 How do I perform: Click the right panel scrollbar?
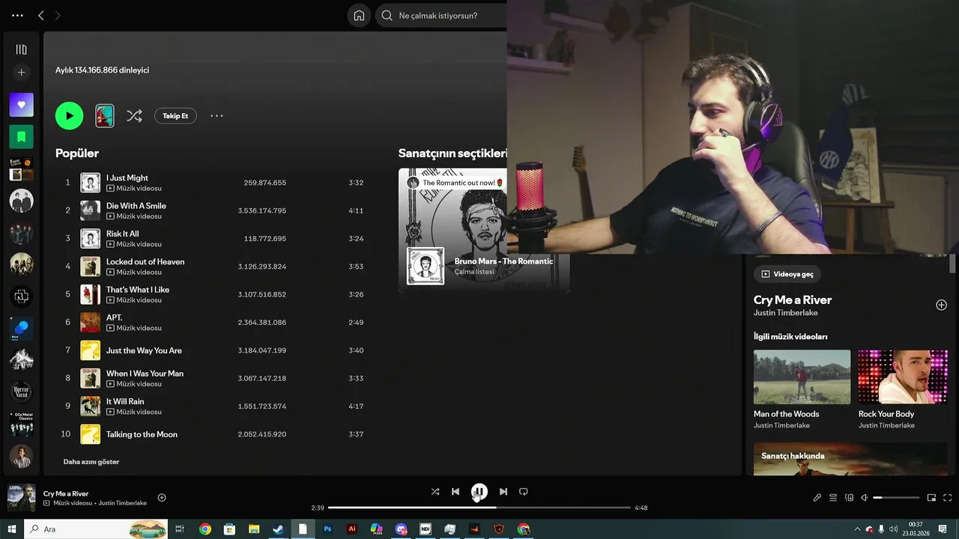[952, 264]
